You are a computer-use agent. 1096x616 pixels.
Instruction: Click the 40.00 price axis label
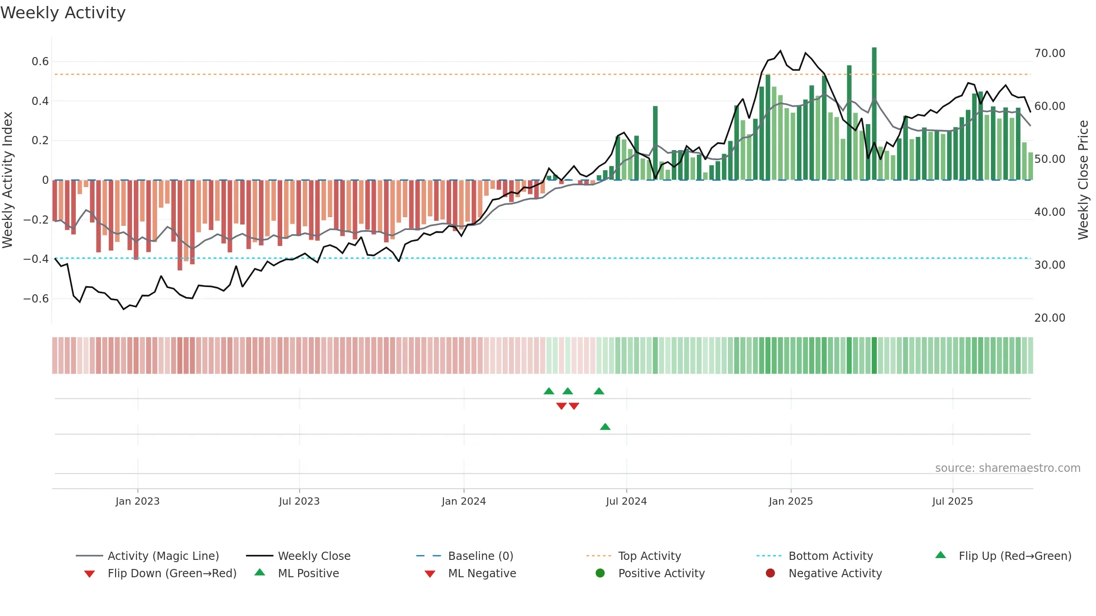[1049, 212]
